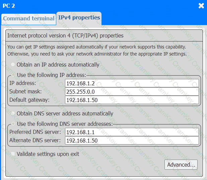207x180 pixels.
Task: Toggle Validate settings upon exit checkbox
Action: tap(13, 154)
